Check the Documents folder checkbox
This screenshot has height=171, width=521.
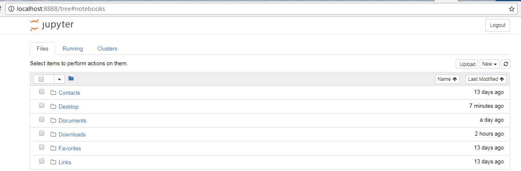pos(42,120)
